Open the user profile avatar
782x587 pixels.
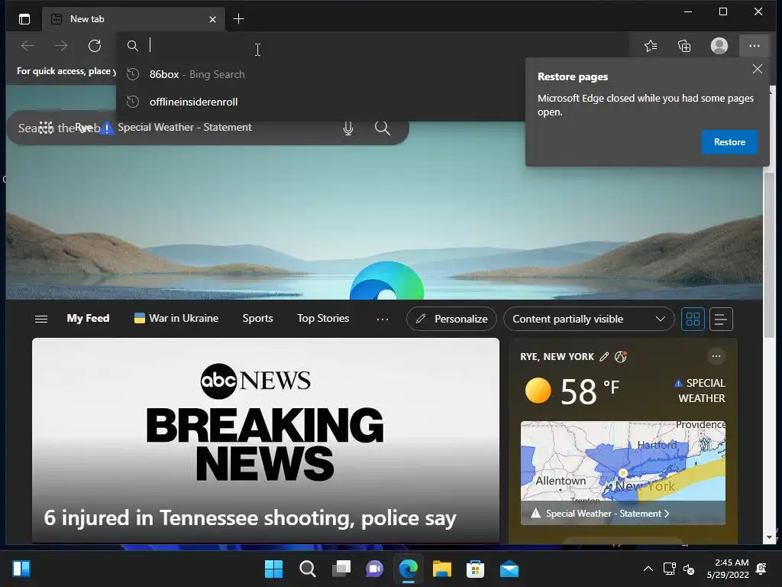point(719,46)
